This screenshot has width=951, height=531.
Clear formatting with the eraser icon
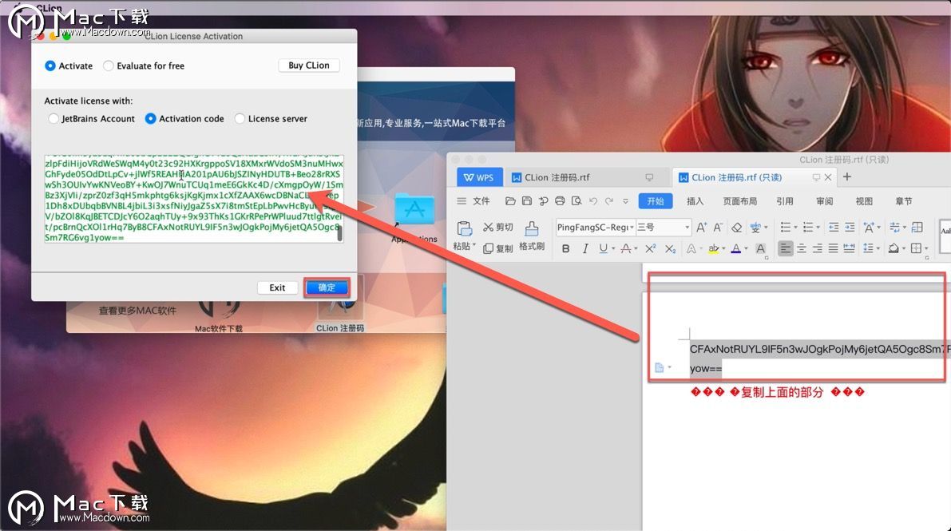pyautogui.click(x=736, y=227)
